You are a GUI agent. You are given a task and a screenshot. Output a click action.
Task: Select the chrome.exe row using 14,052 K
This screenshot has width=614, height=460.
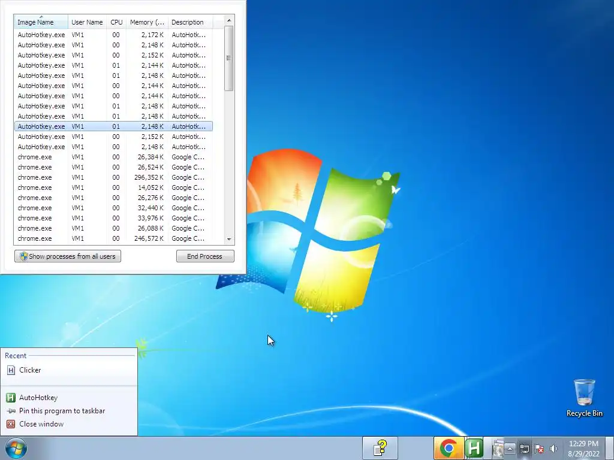(113, 187)
